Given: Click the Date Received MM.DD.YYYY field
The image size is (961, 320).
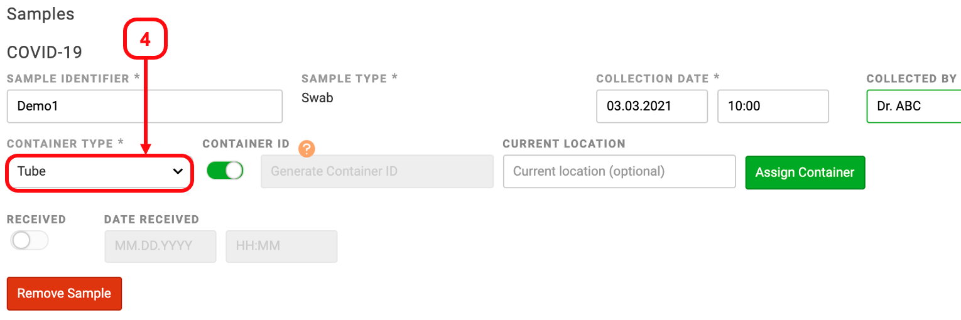Looking at the screenshot, I should [x=160, y=246].
